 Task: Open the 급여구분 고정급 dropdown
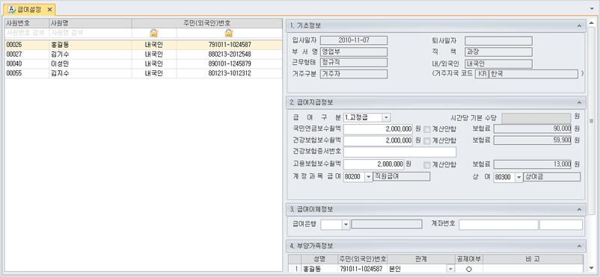386,117
